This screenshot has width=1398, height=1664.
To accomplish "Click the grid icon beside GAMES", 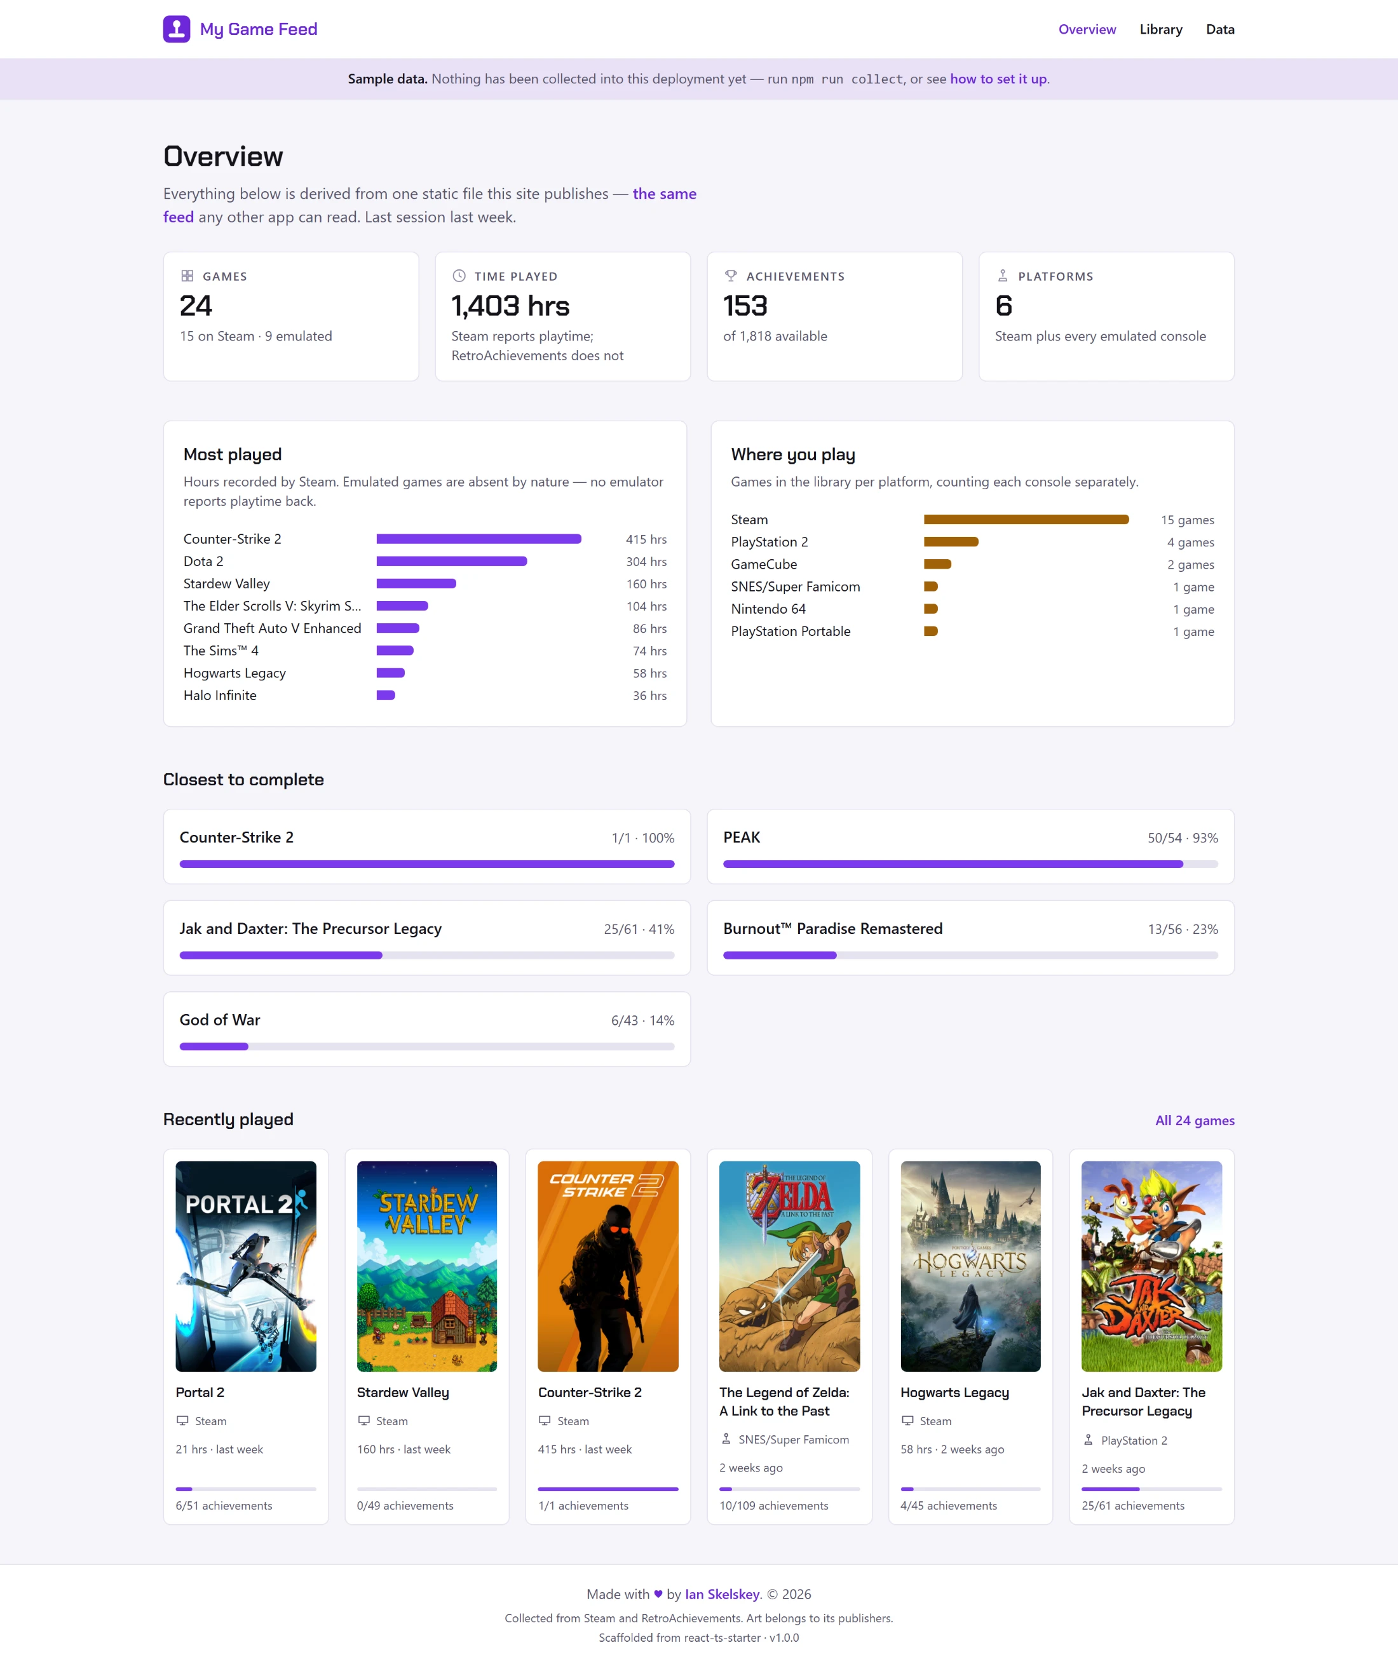I will 187,276.
